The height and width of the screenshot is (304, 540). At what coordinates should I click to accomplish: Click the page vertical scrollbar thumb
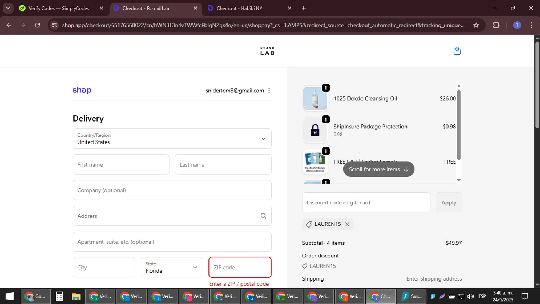[537, 85]
